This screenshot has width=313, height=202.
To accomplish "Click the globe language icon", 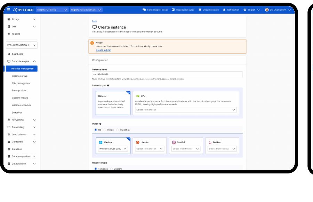I will point(245,10).
